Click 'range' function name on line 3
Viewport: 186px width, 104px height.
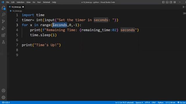(x=45, y=25)
